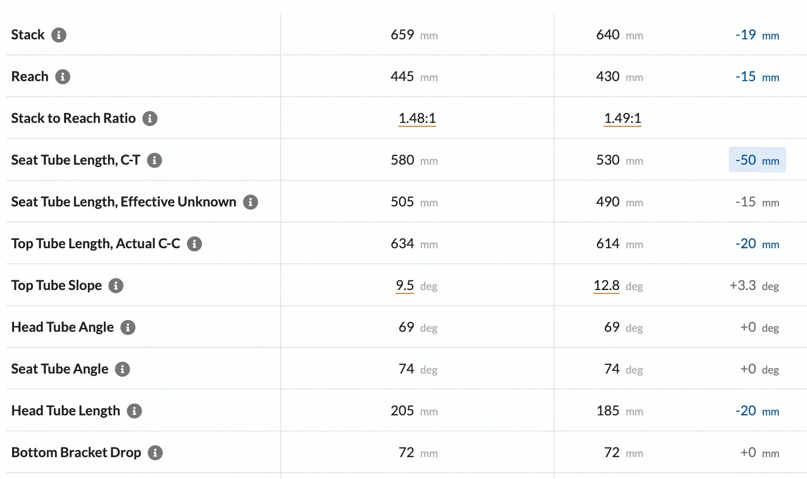Show info for Seat Tube Length, C-T
807x479 pixels.
154,160
